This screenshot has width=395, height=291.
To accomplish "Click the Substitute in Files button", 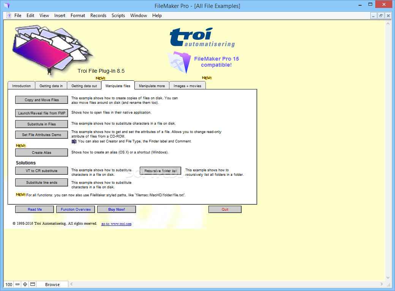I will [x=41, y=124].
